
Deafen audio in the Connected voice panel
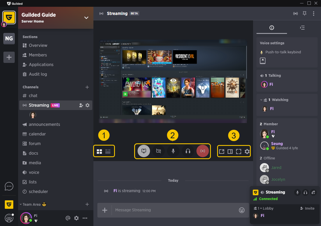pos(305,192)
